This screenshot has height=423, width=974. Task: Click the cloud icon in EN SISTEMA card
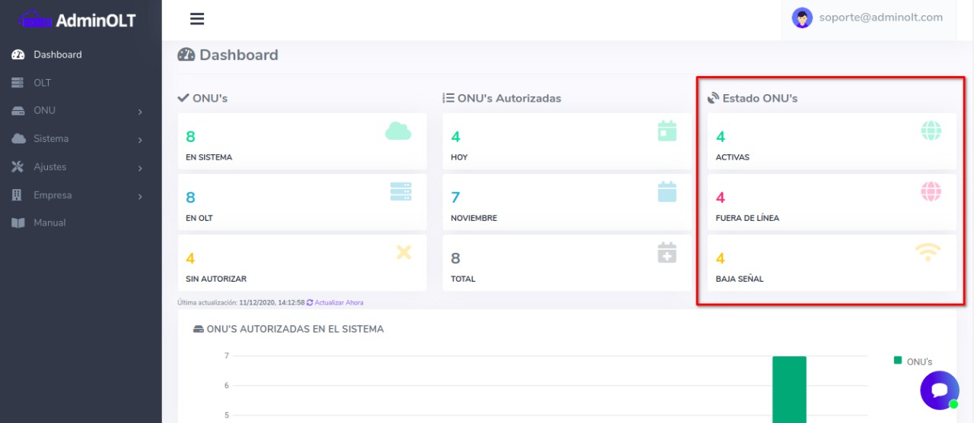point(398,131)
